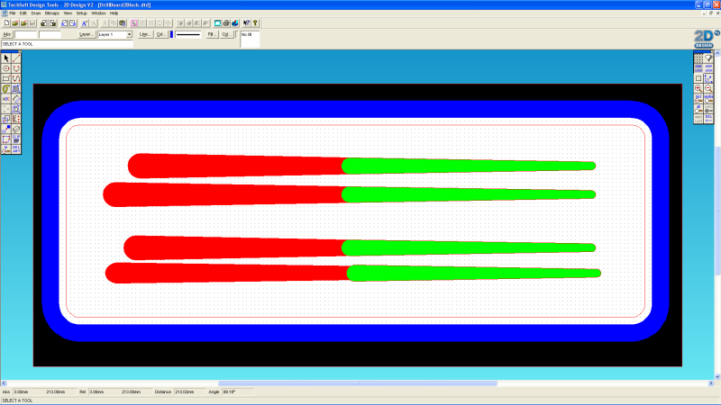Click the line style preview box
Image resolution: width=721 pixels, height=405 pixels.
point(188,34)
